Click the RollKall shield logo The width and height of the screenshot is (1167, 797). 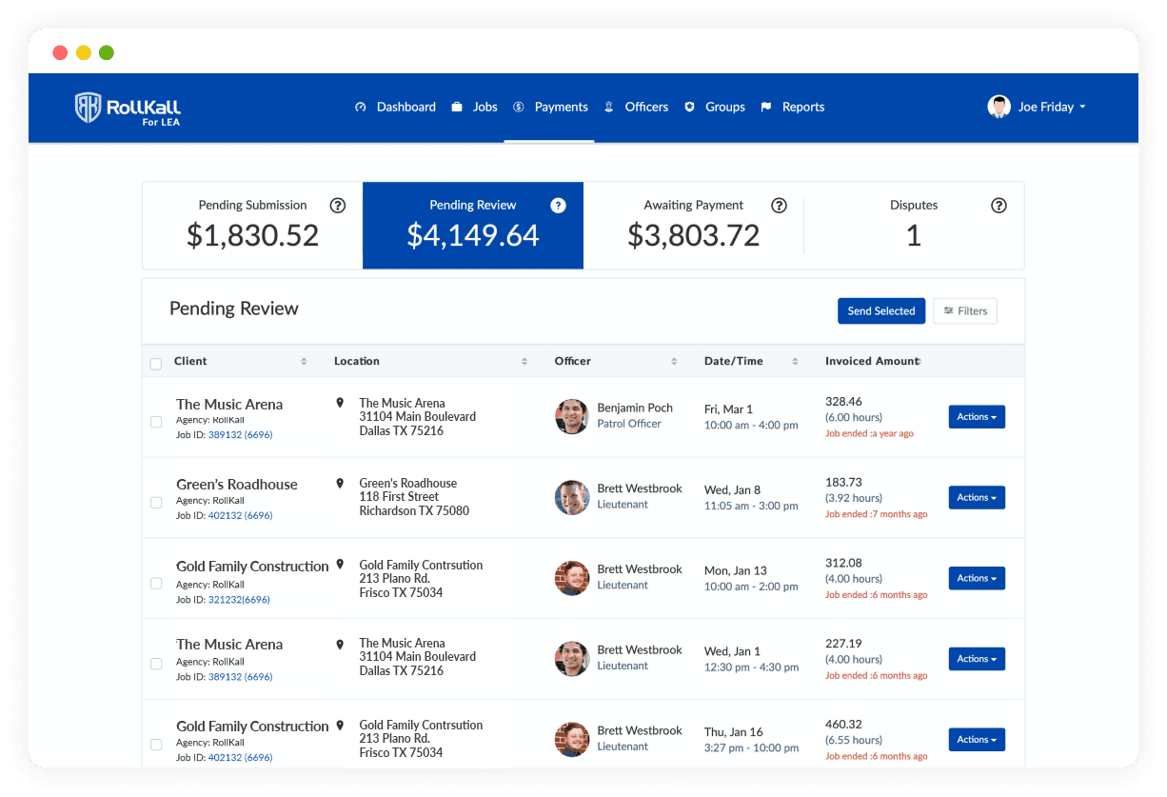pyautogui.click(x=88, y=108)
